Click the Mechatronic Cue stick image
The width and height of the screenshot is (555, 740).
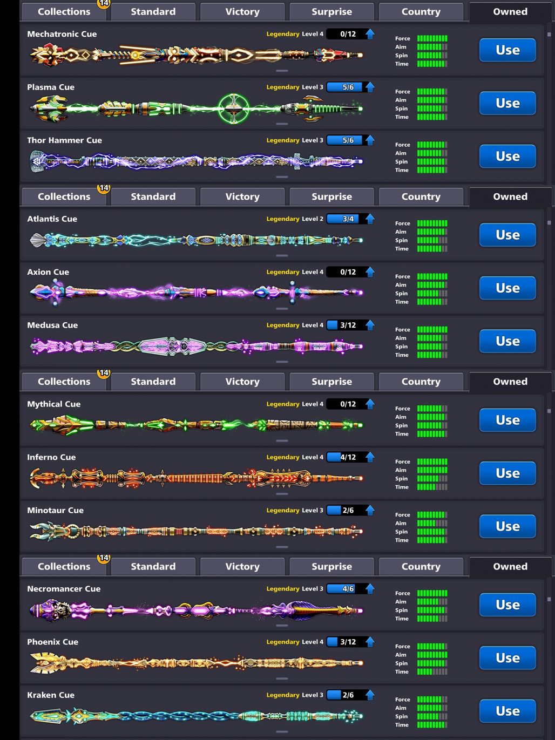click(x=196, y=55)
